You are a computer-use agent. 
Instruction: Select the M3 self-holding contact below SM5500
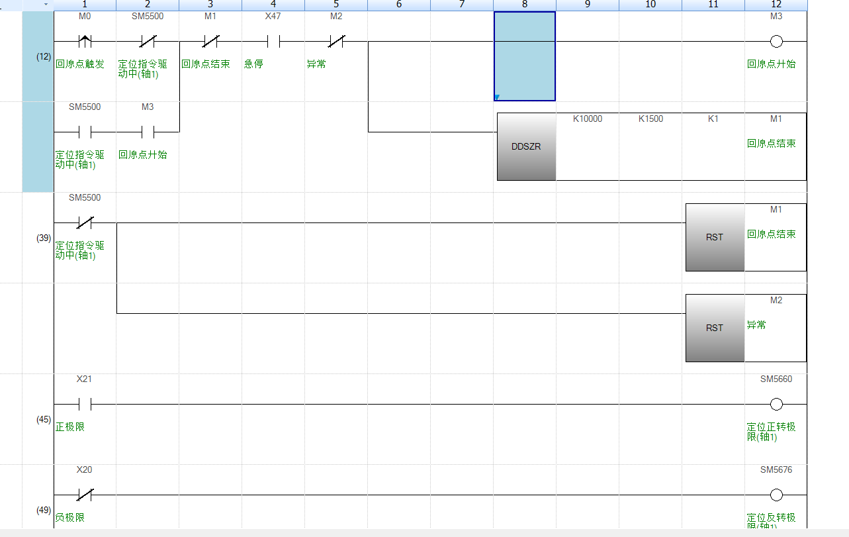(148, 132)
